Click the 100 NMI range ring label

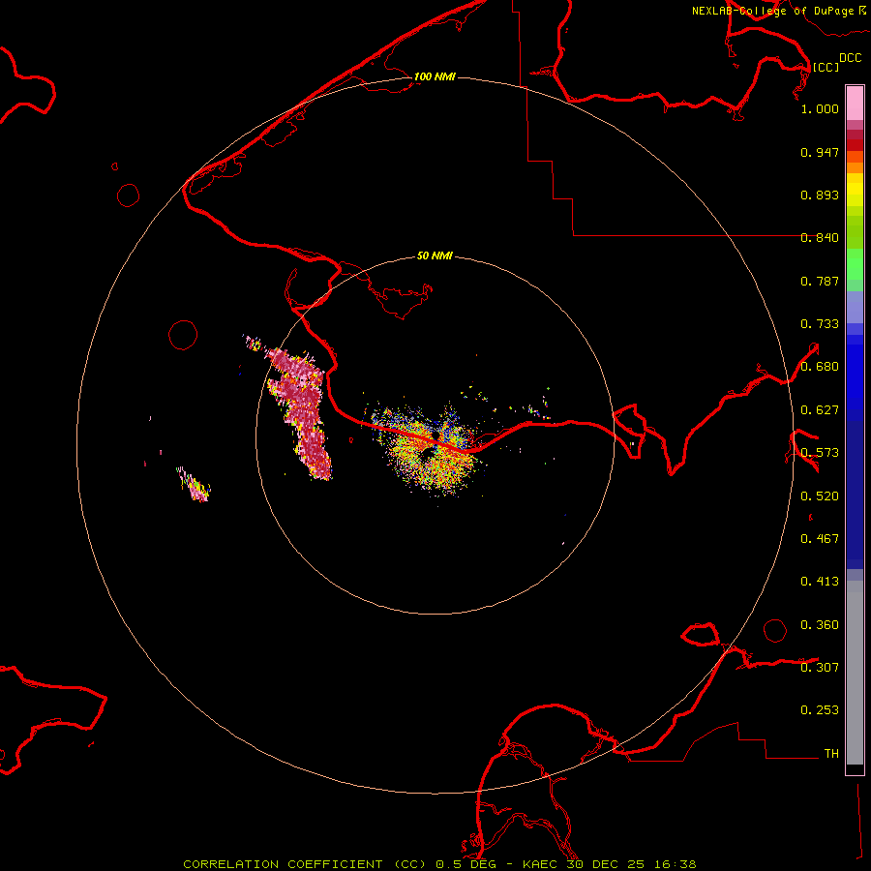coord(435,76)
